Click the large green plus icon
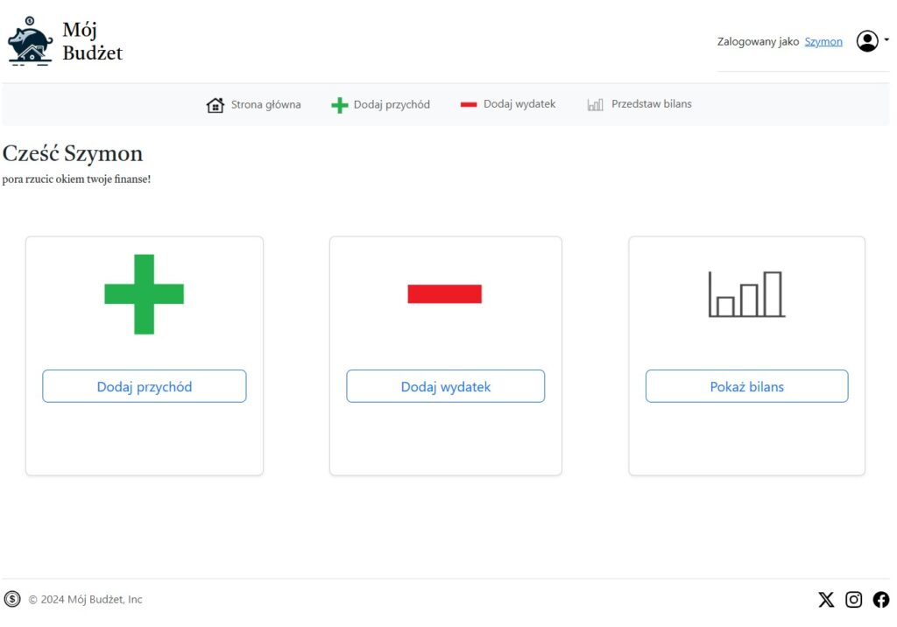897x627 pixels. pyautogui.click(x=145, y=294)
